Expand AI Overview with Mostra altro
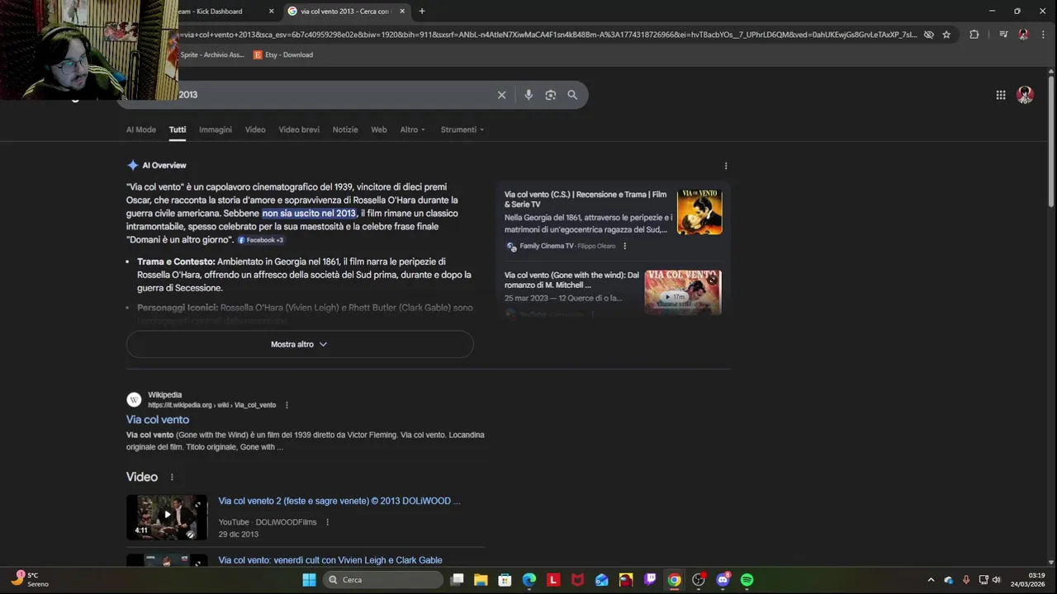The height and width of the screenshot is (594, 1057). [300, 344]
